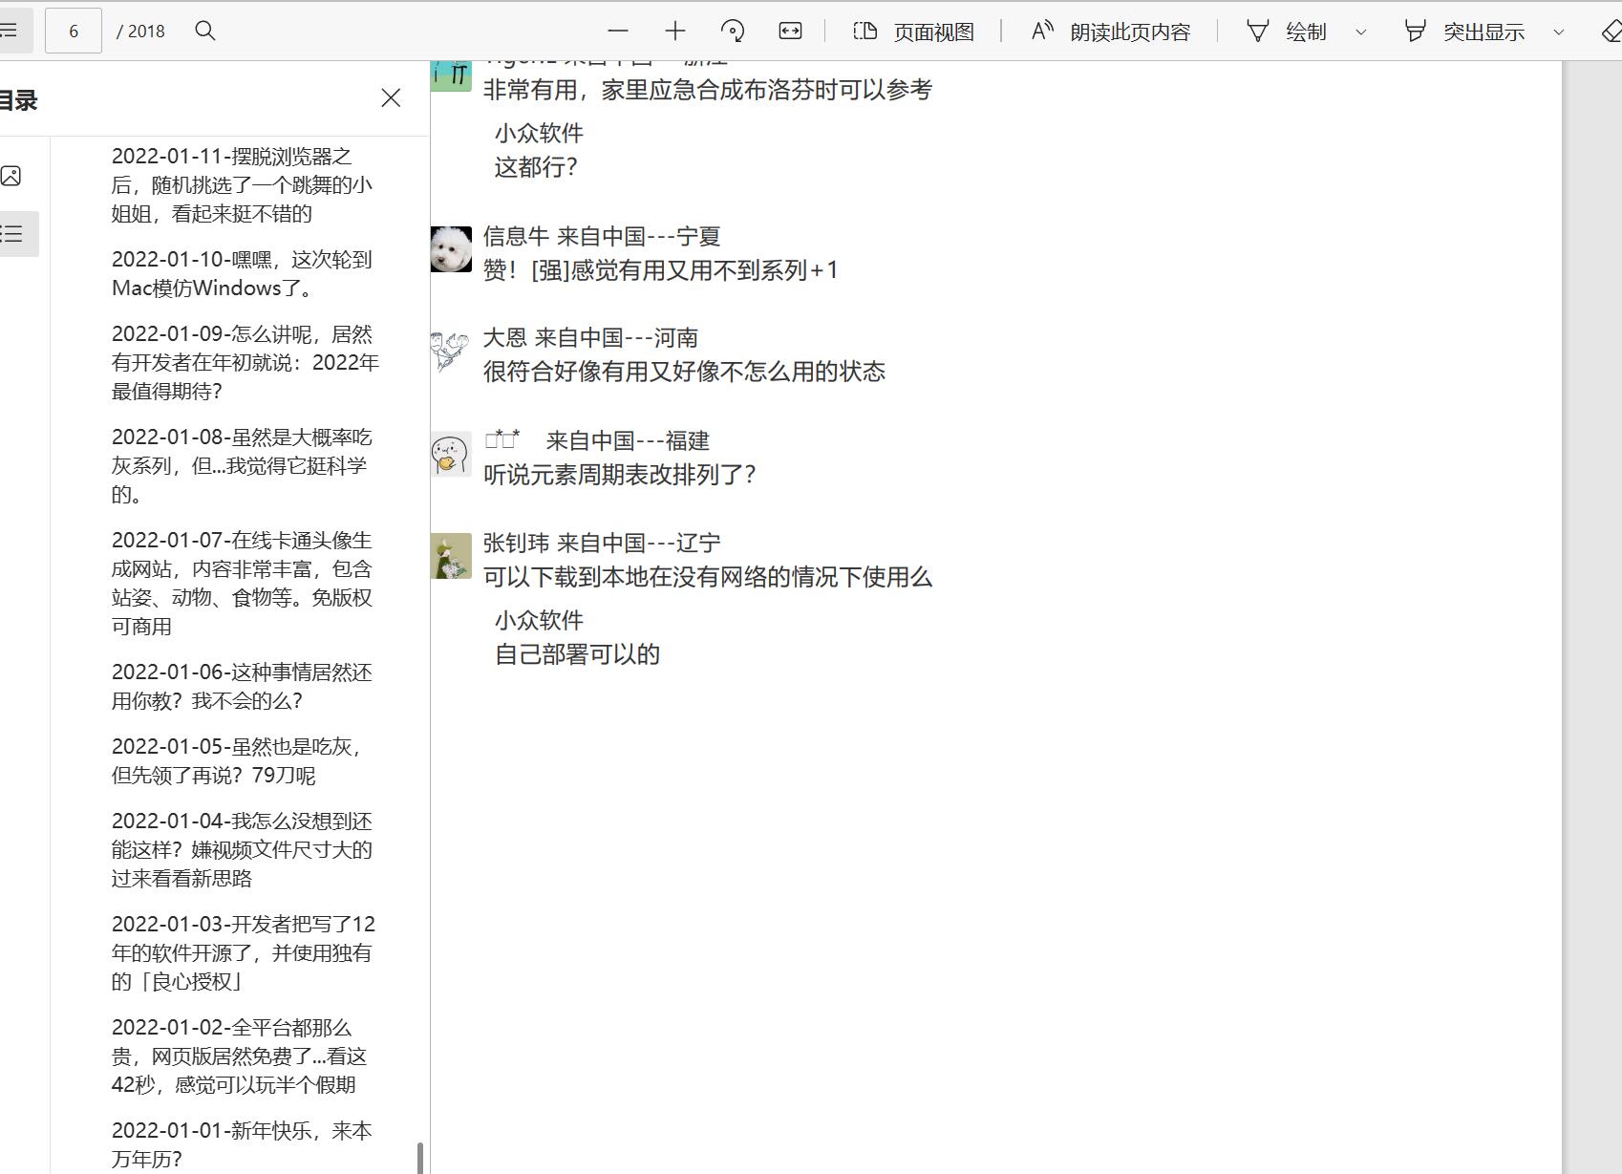Close the table of contents panel
Image resolution: width=1622 pixels, height=1174 pixels.
point(391,98)
